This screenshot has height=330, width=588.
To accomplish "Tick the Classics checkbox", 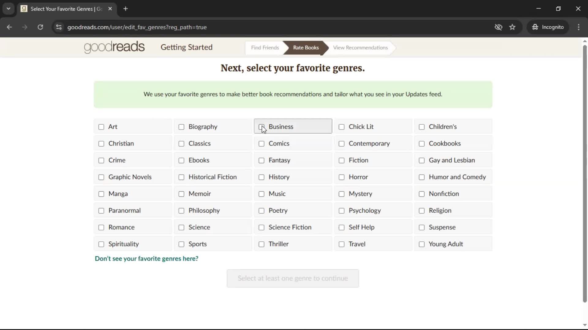I will coord(181,144).
